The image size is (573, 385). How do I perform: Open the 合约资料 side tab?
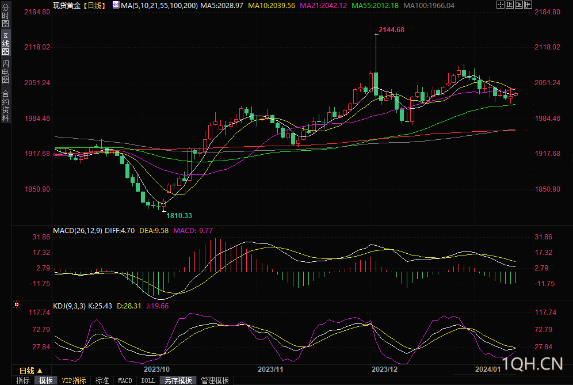coord(5,106)
